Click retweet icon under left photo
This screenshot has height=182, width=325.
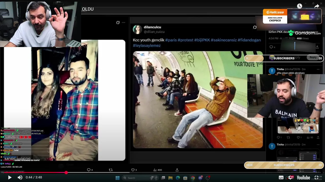pos(111,170)
